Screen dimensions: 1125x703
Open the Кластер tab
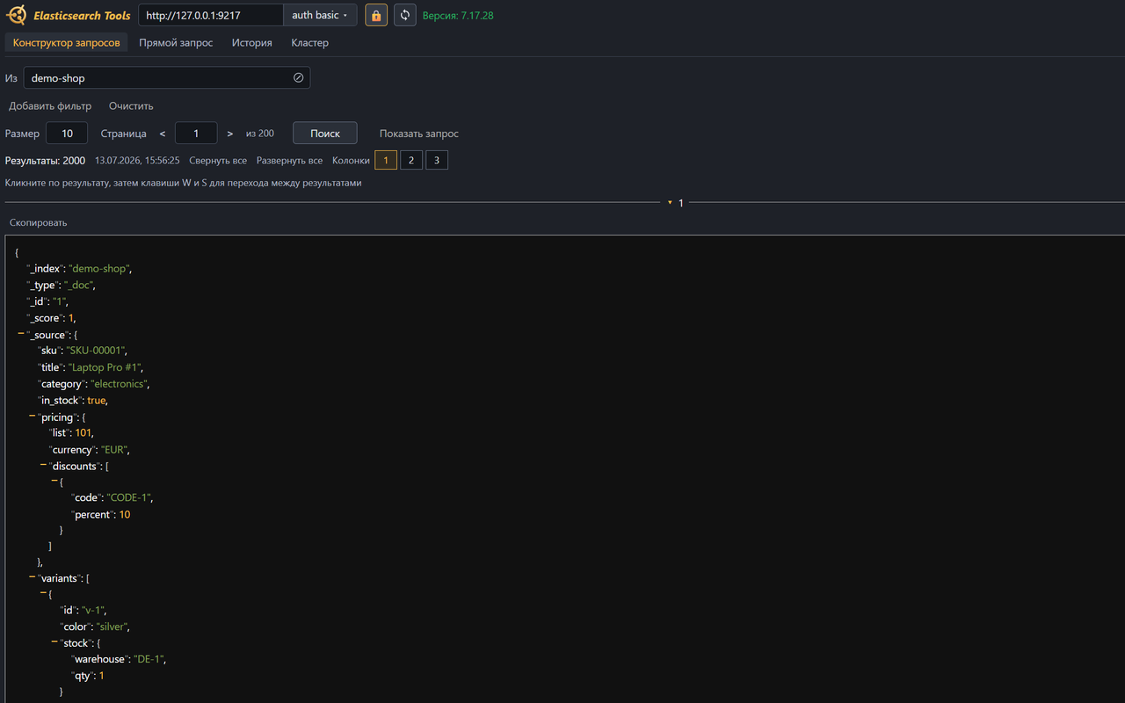click(310, 42)
